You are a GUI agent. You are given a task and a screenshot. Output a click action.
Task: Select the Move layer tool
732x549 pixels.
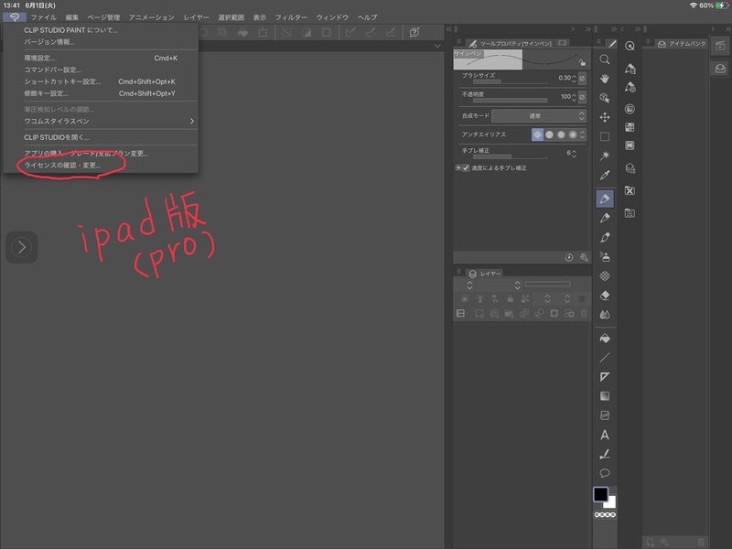tap(605, 117)
